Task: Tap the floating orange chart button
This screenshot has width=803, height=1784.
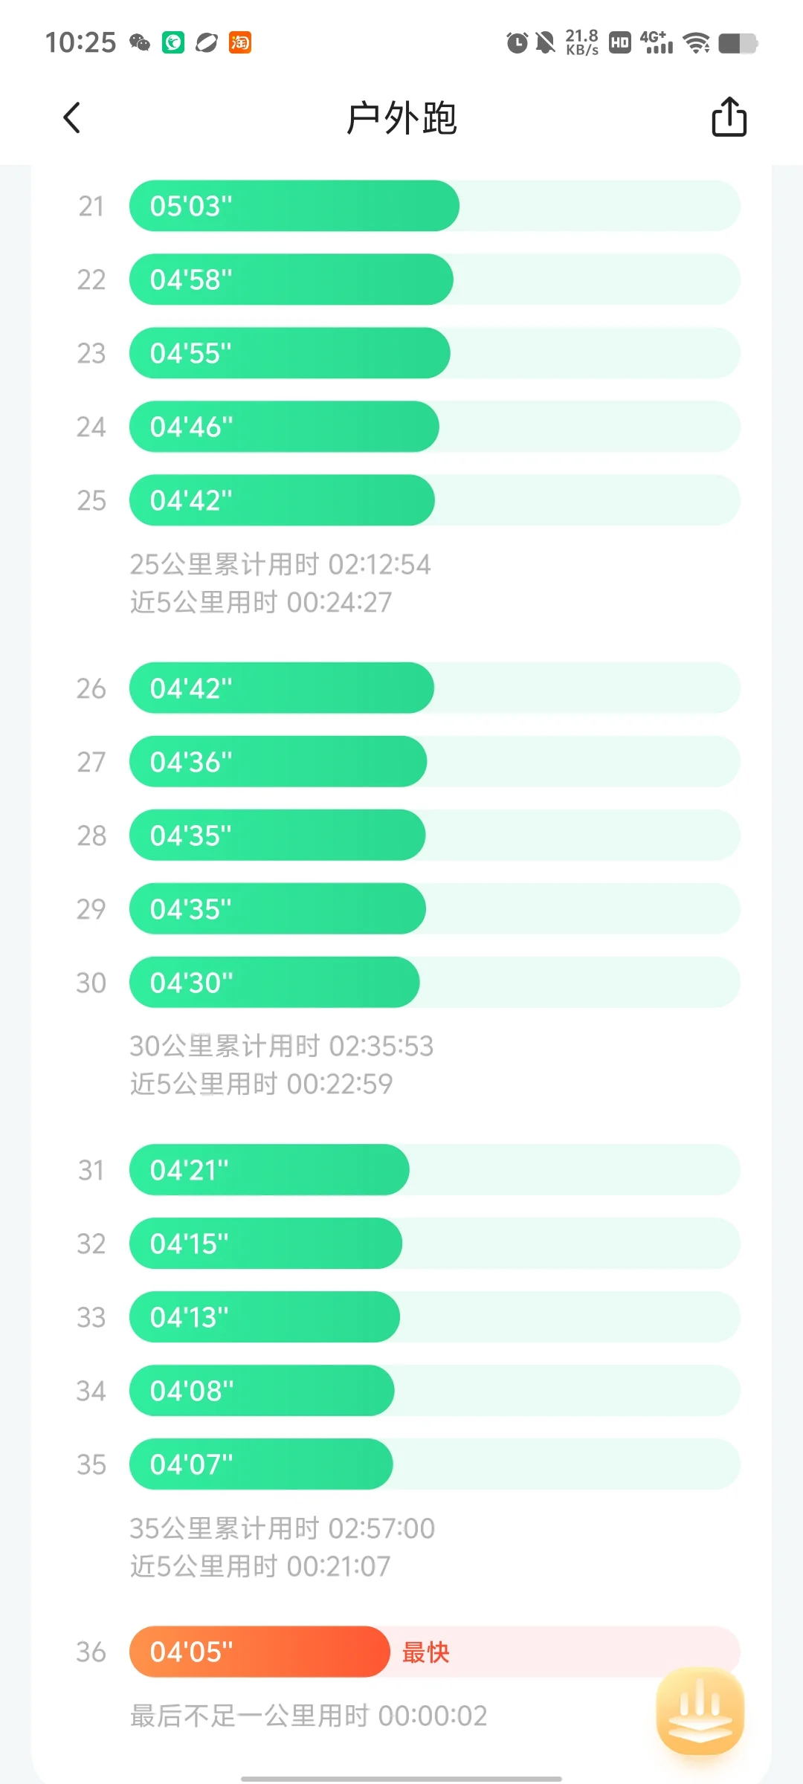Action: click(x=700, y=1710)
